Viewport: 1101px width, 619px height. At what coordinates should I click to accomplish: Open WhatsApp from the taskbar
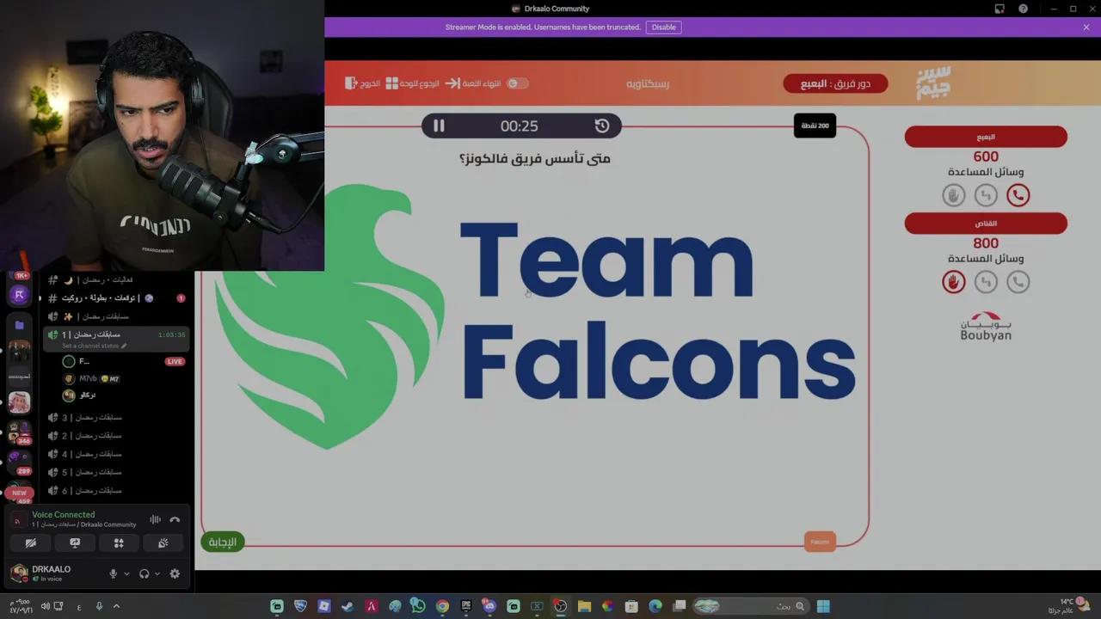pyautogui.click(x=418, y=606)
